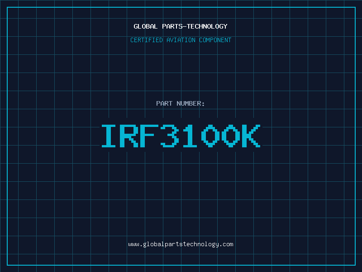
Task: Select the letter F in the part number
Action: click(x=150, y=136)
